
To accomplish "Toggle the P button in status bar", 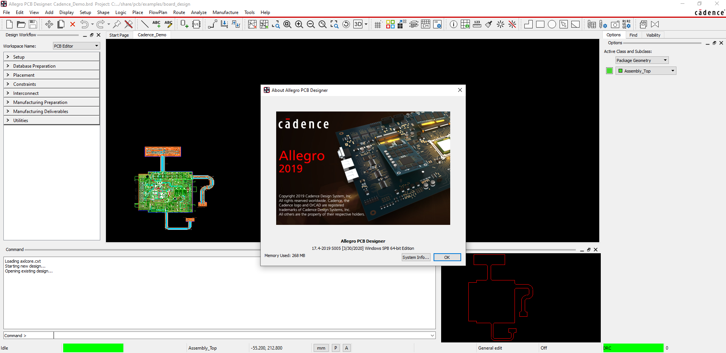I will [x=336, y=348].
